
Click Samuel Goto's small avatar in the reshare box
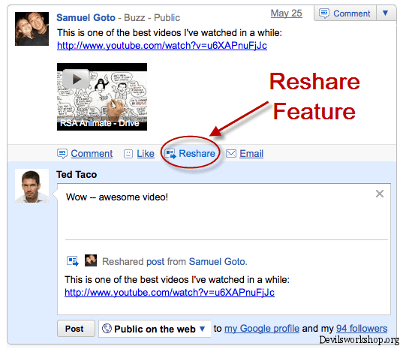coord(91,260)
